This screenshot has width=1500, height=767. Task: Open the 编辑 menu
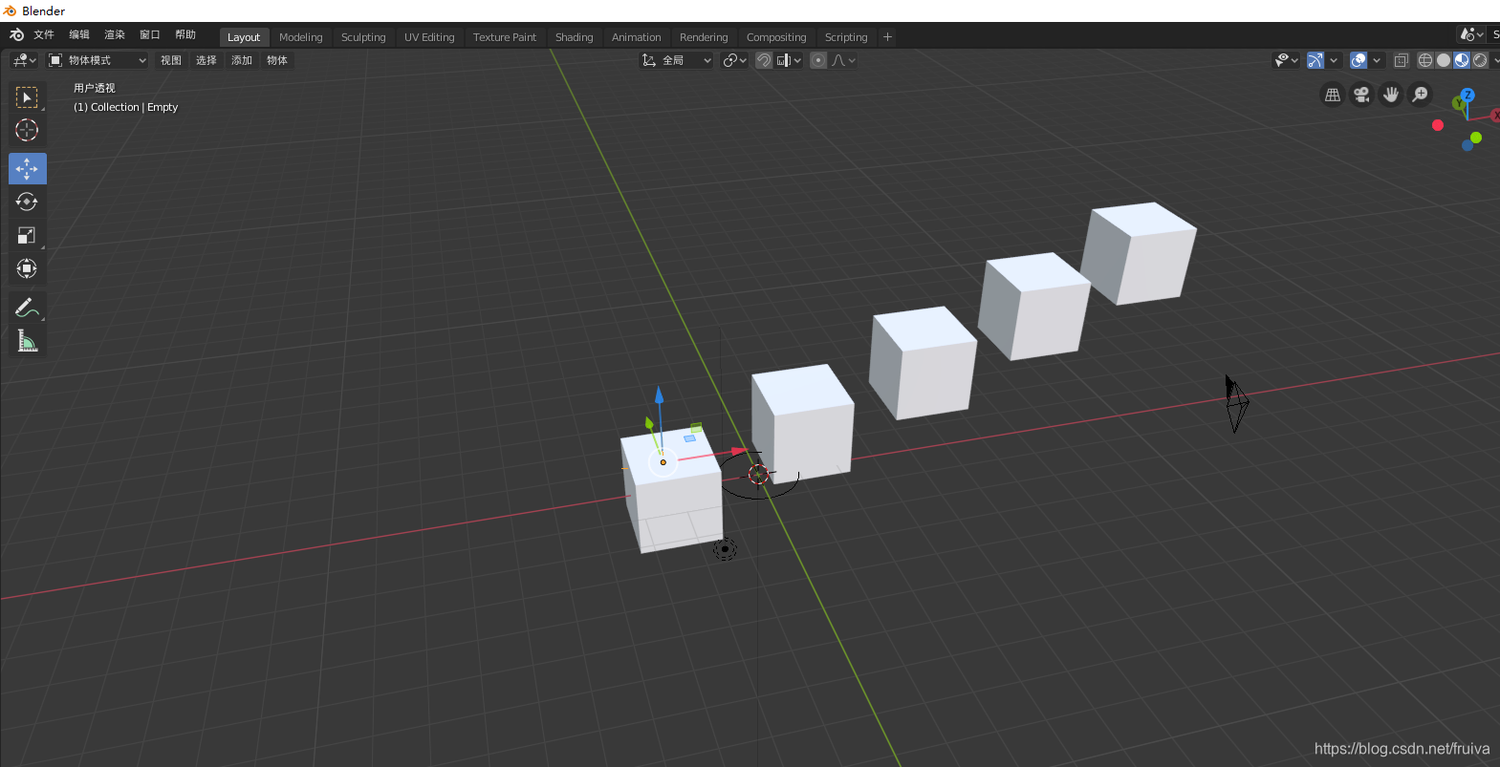[x=79, y=35]
